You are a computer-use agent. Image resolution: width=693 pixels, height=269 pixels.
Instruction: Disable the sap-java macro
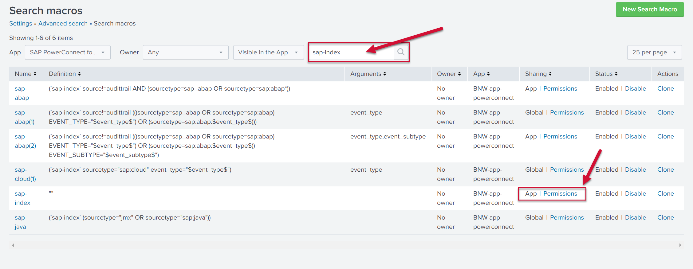point(635,218)
